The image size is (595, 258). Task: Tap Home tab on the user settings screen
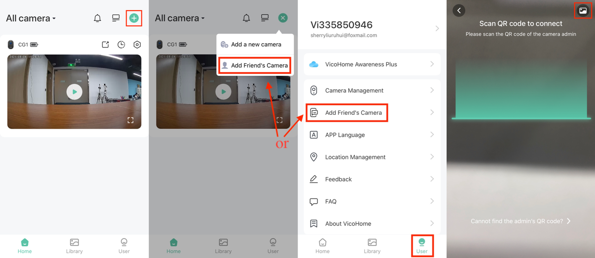[x=323, y=246]
